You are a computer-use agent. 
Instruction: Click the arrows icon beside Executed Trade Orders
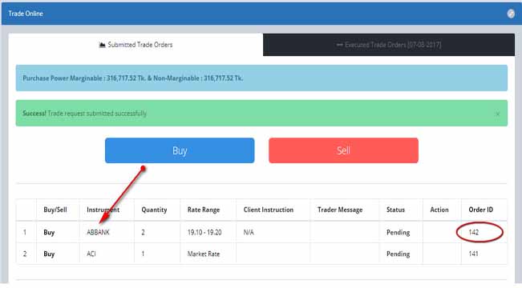coord(339,45)
